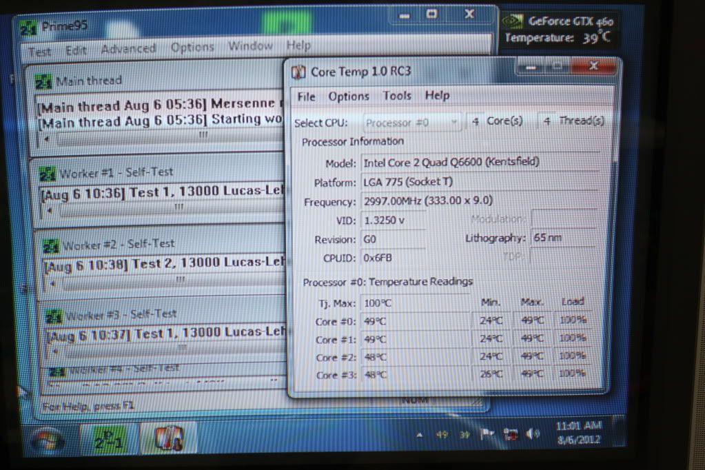Click the Core Temp title bar icon
705x470 pixels.
(298, 72)
